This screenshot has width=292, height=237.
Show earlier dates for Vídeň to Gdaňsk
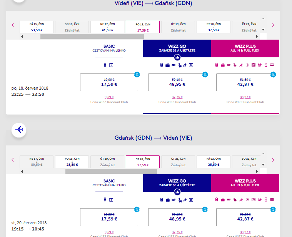point(13,25)
